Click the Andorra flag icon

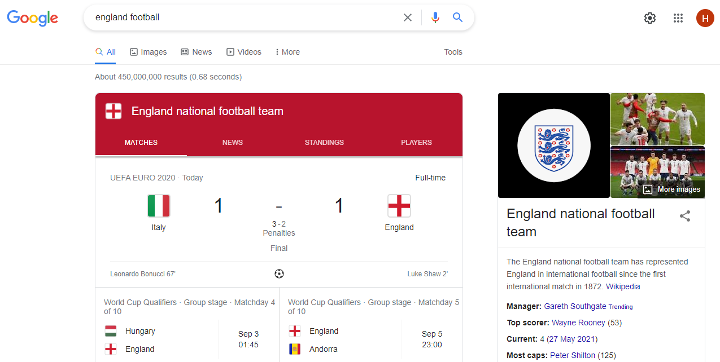[295, 349]
